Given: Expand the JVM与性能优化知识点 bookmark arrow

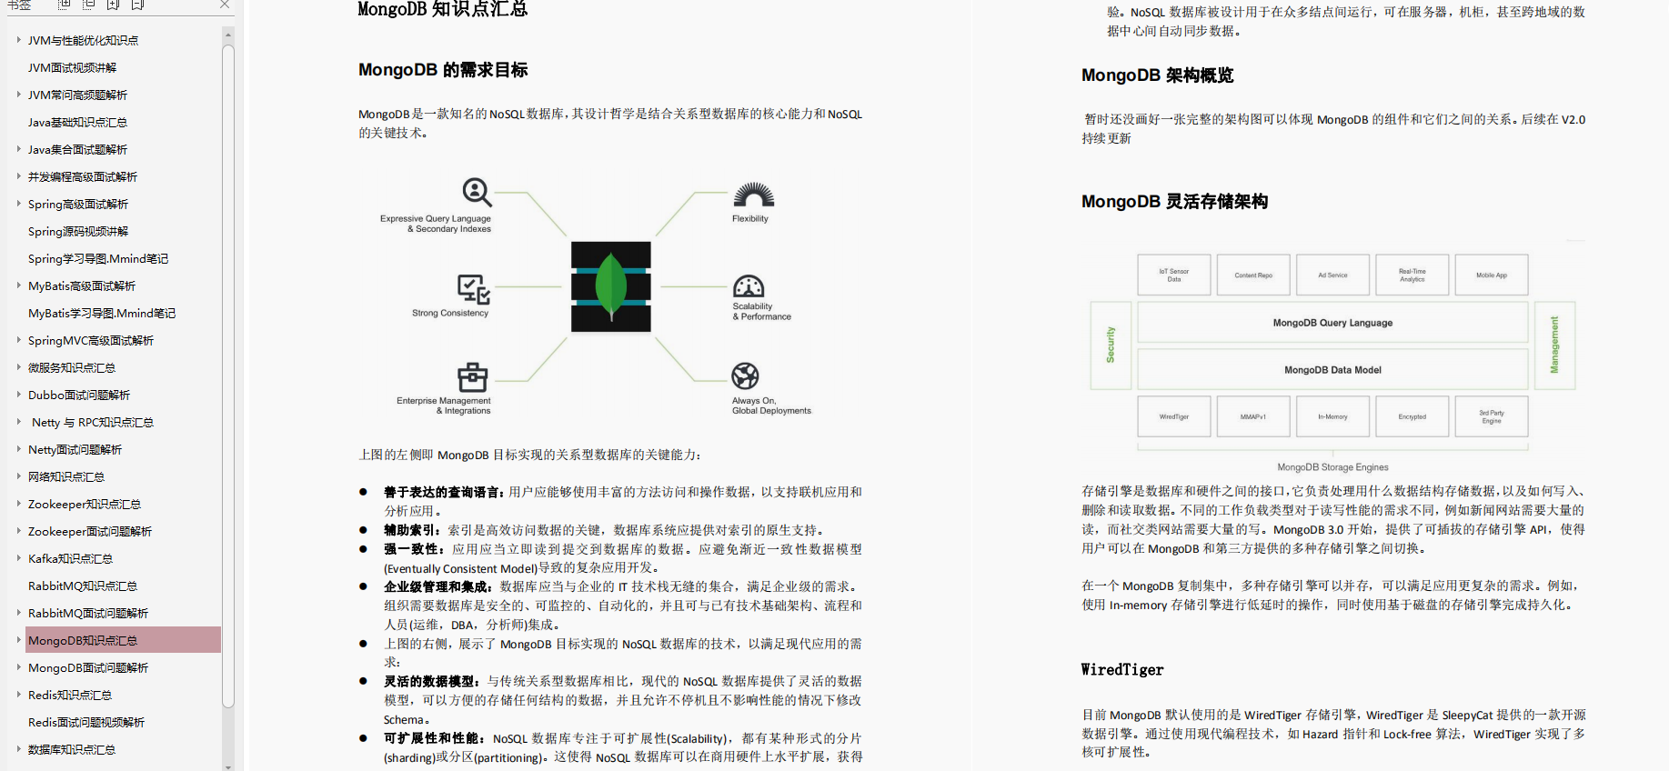Looking at the screenshot, I should [x=18, y=40].
